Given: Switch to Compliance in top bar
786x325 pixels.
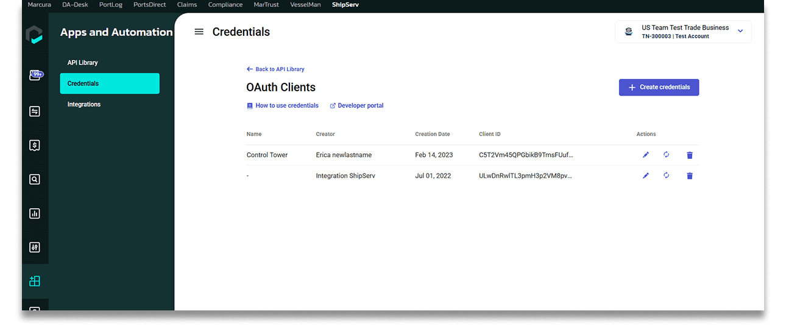Looking at the screenshot, I should (x=225, y=5).
